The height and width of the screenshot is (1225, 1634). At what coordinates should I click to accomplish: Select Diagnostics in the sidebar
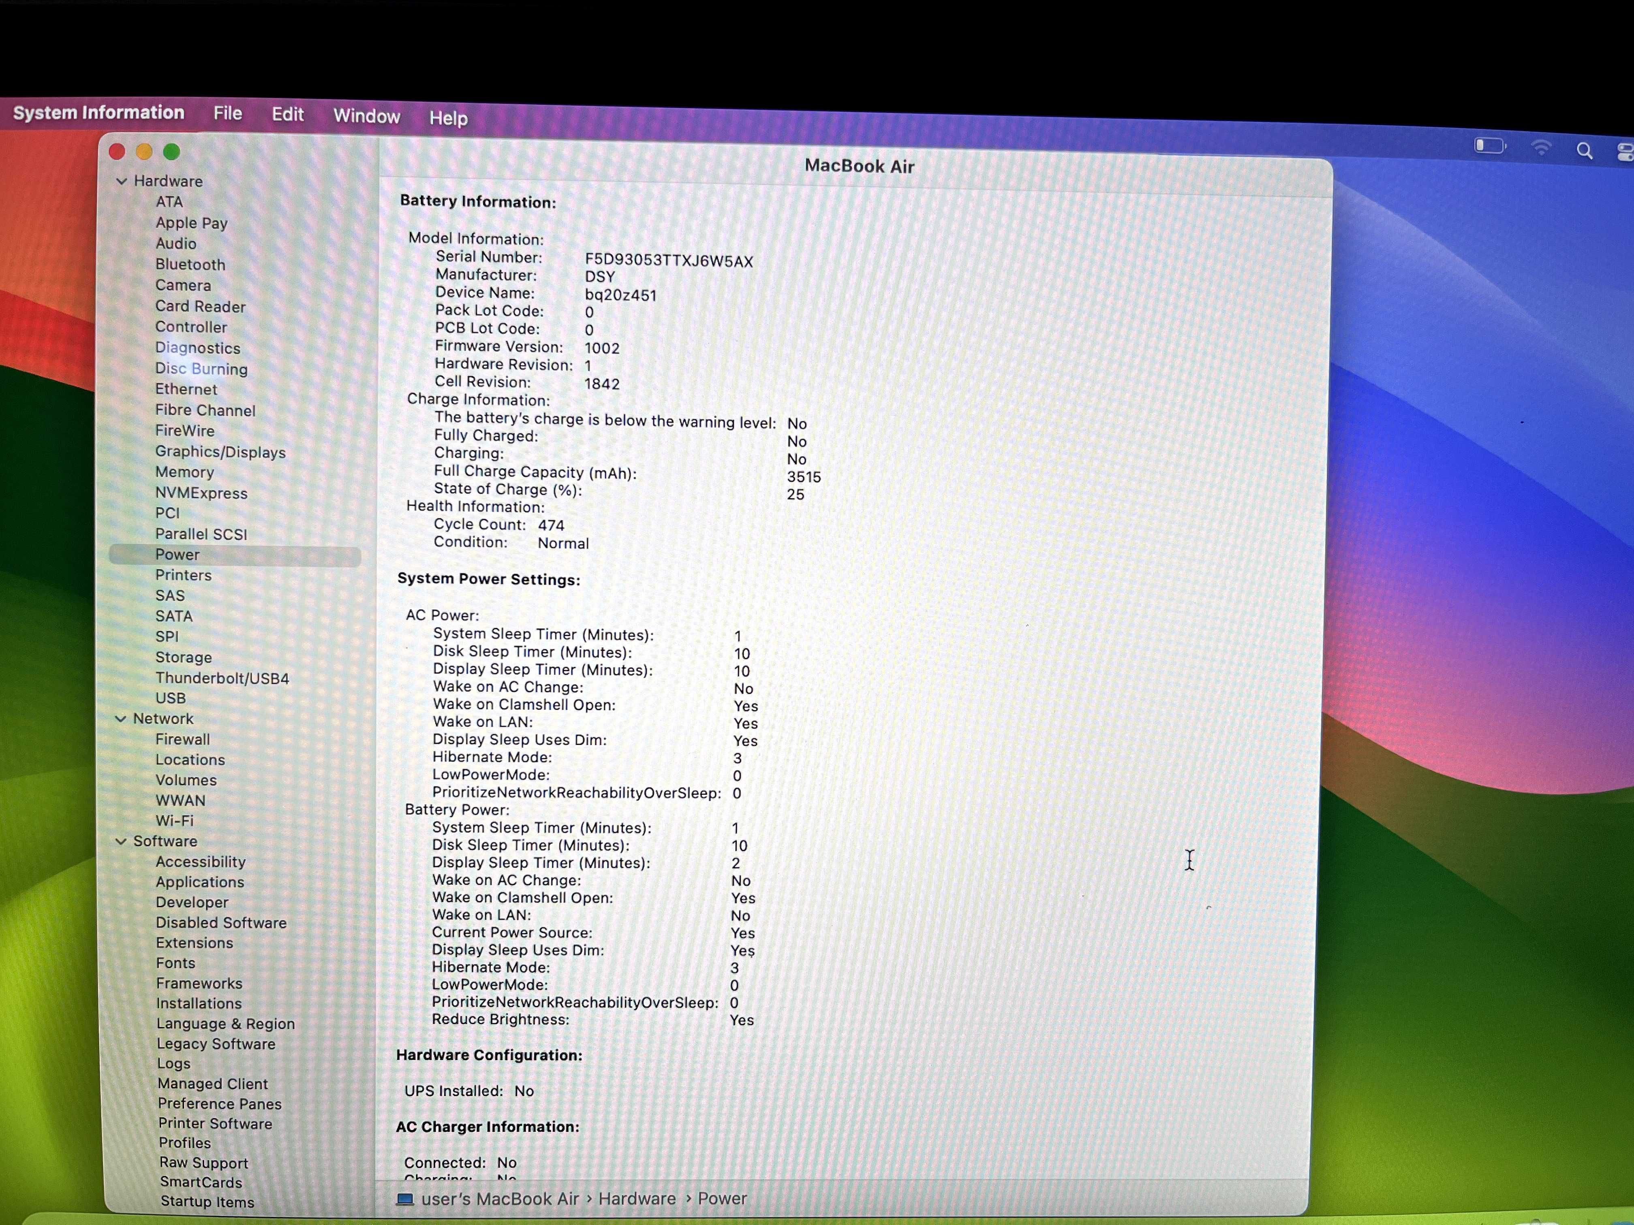[x=197, y=348]
